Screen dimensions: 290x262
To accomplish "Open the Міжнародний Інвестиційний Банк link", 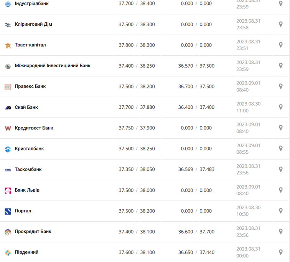I will point(53,66).
